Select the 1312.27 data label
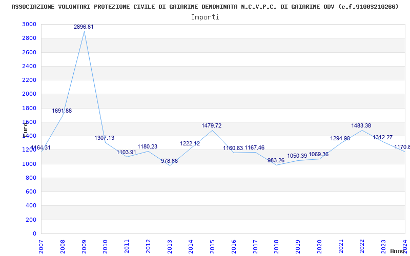Screen dimensions: 410x256 point(382,137)
